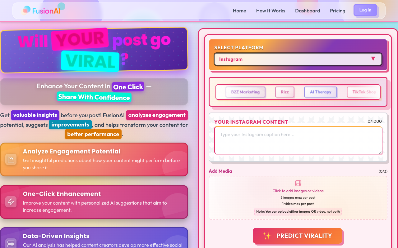
Task: Click the One-Click Enhancement card title
Action: click(x=62, y=194)
